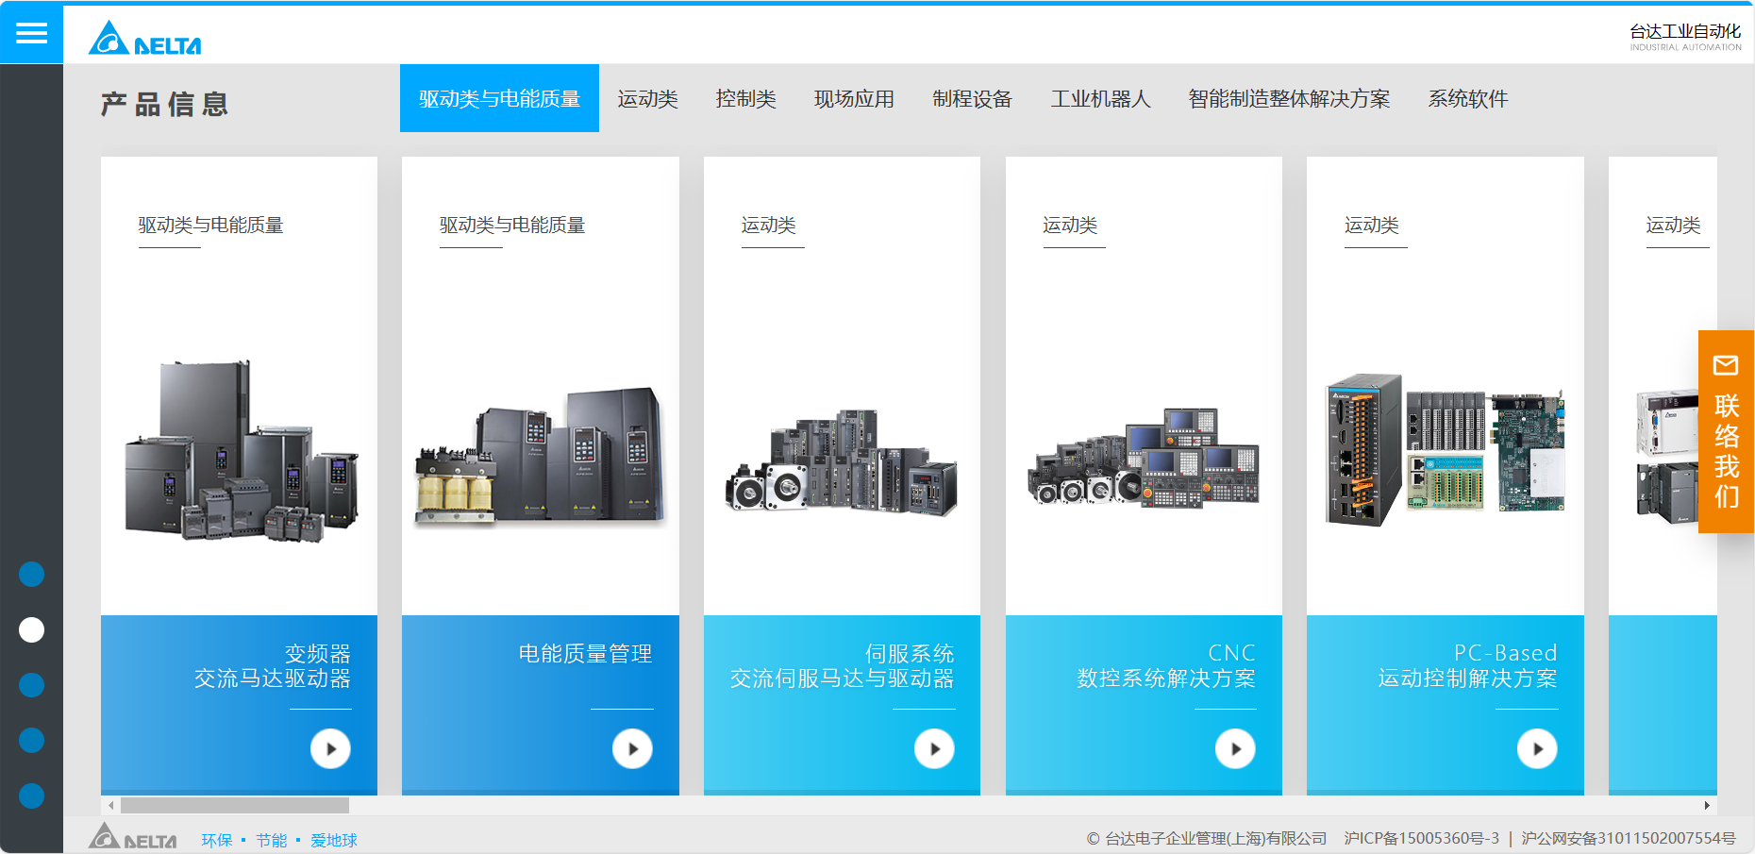Screen dimensions: 1755x854
Task: Click the 节能 footer link
Action: pos(271,840)
